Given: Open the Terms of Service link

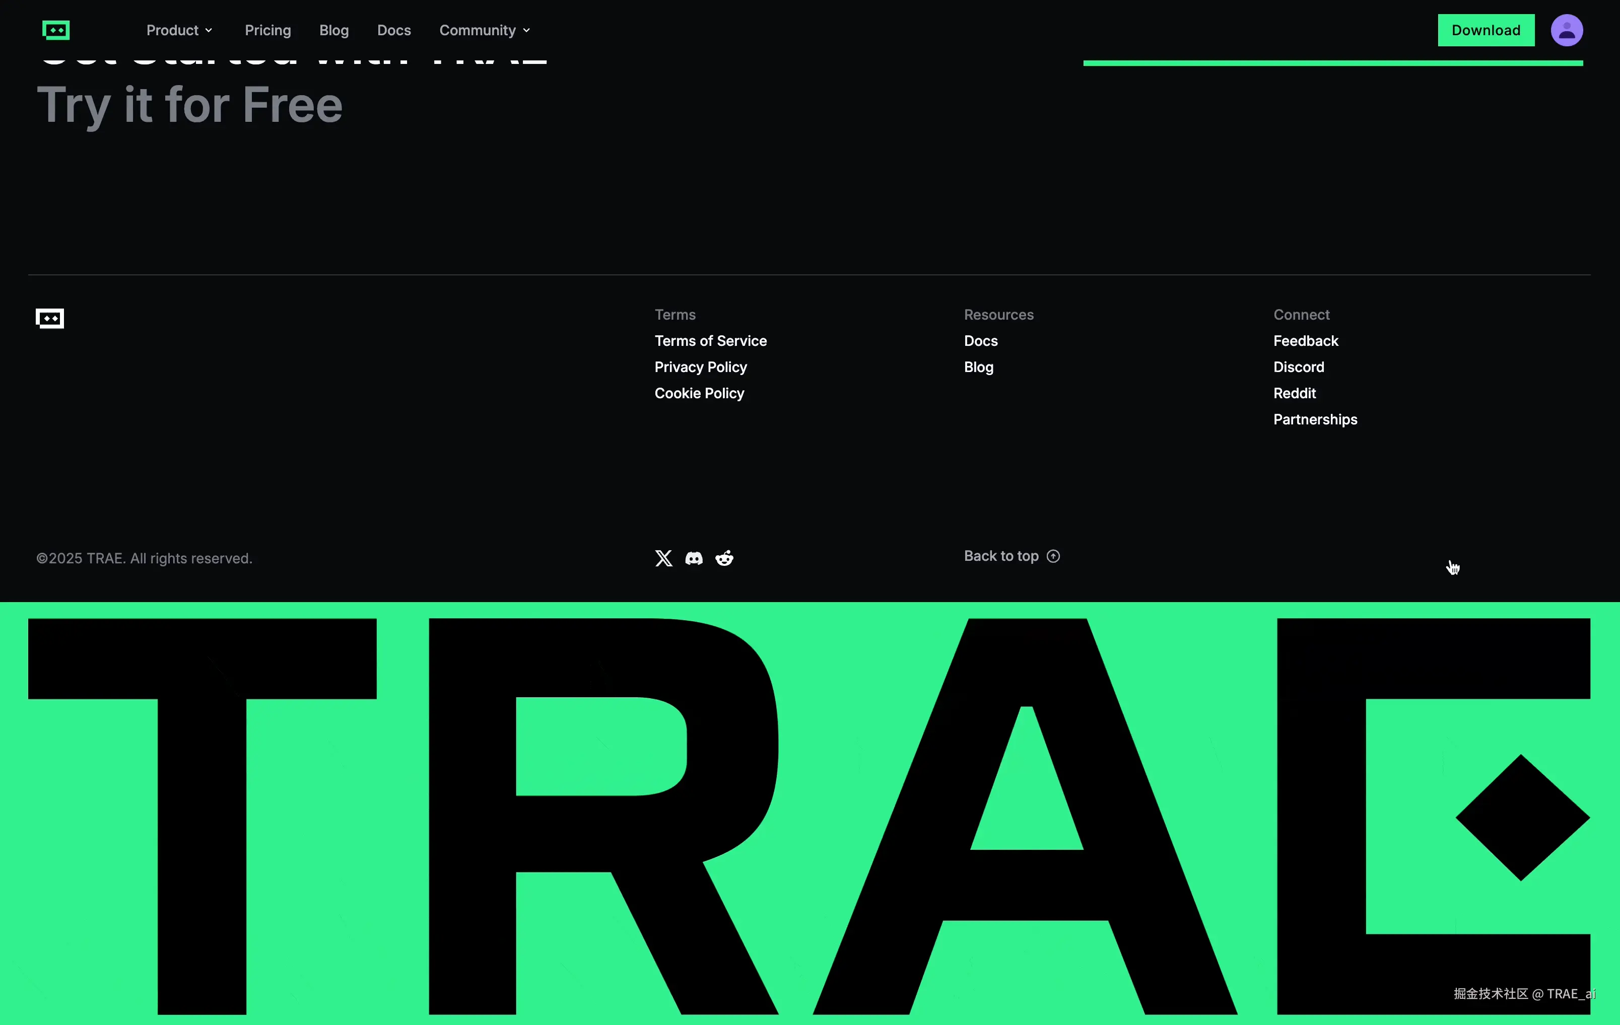Looking at the screenshot, I should click(710, 341).
